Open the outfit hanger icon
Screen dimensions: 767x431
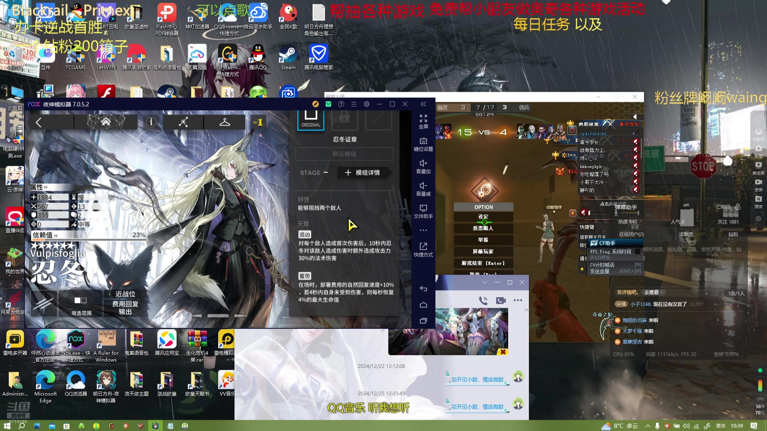pyautogui.click(x=225, y=122)
